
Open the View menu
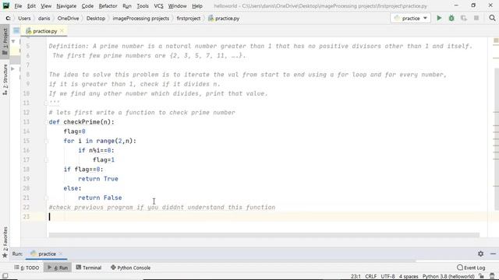pyautogui.click(x=46, y=5)
